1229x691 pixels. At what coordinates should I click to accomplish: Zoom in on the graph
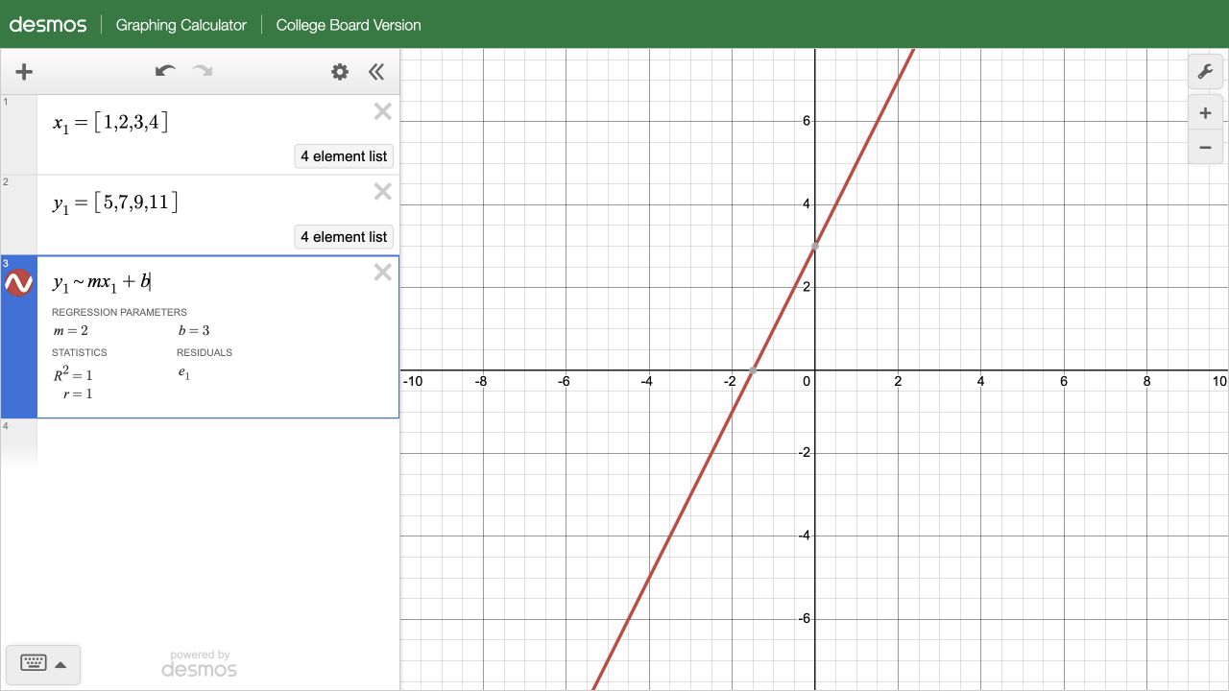(1206, 113)
